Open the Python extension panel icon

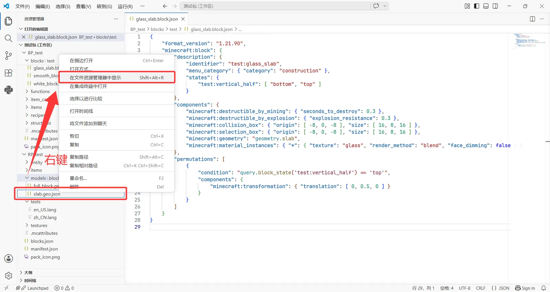(9, 90)
